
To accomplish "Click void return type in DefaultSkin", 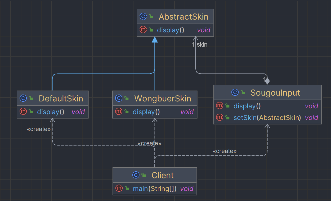I will (78, 112).
